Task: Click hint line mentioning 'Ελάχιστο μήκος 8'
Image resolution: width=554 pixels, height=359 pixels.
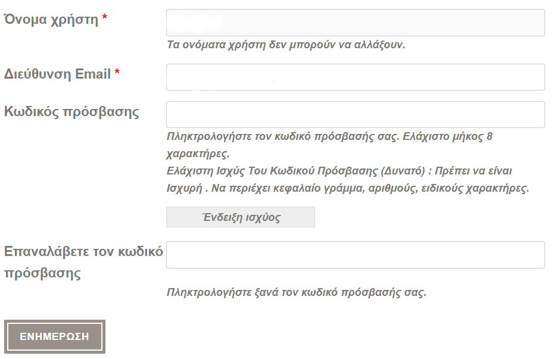Action: click(x=329, y=136)
